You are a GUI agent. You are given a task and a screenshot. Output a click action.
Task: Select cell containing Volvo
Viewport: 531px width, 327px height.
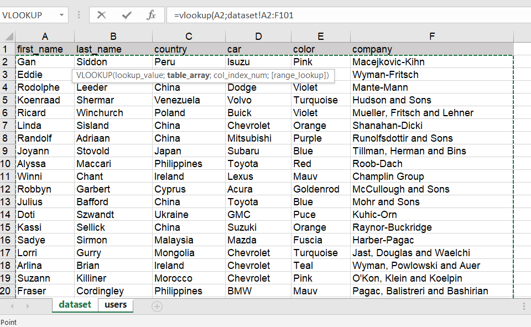pyautogui.click(x=258, y=100)
